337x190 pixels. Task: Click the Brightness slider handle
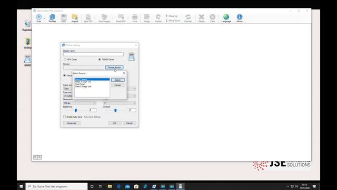(76, 110)
